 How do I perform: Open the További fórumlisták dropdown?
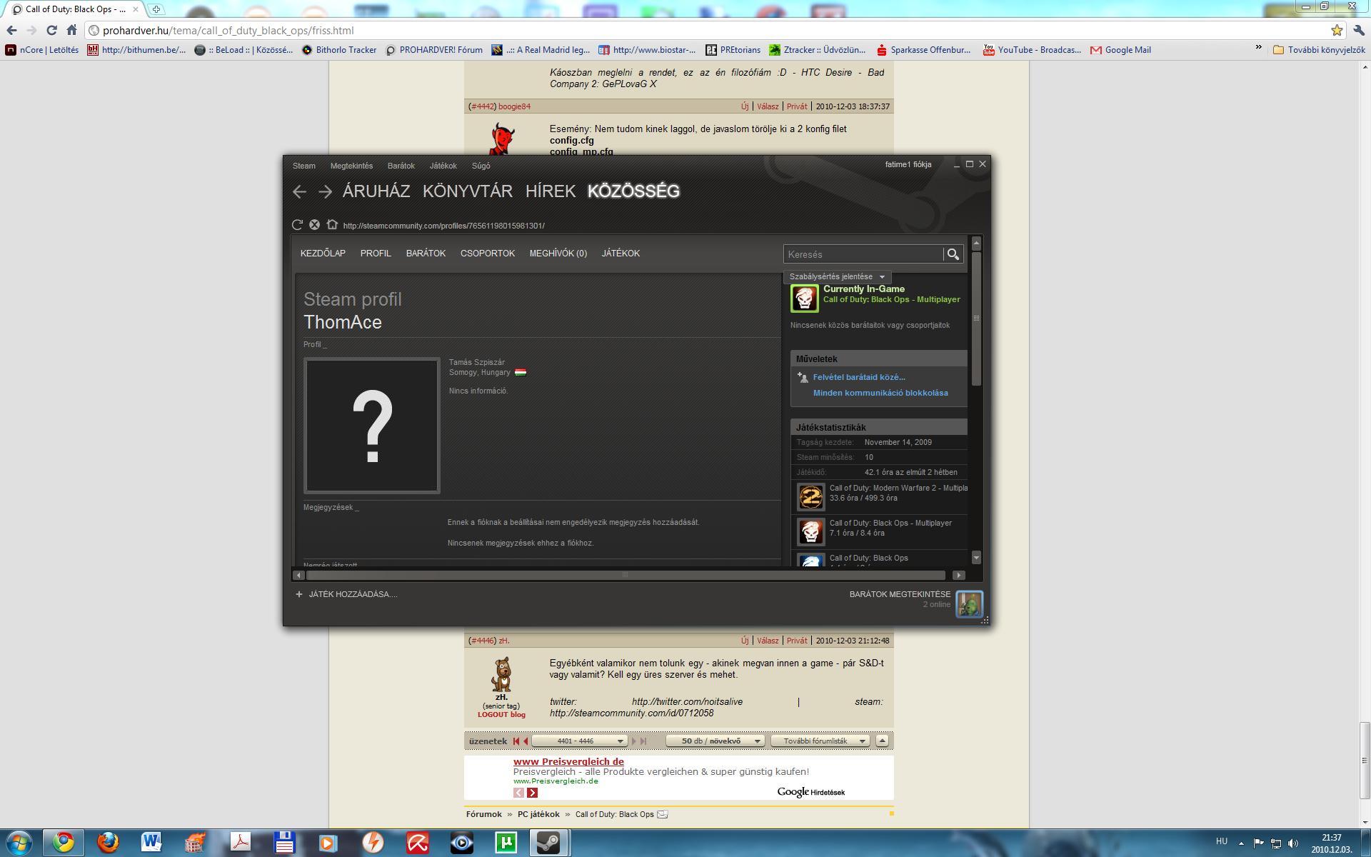click(820, 741)
